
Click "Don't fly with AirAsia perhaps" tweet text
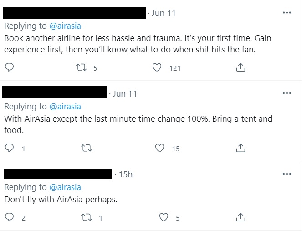61,199
